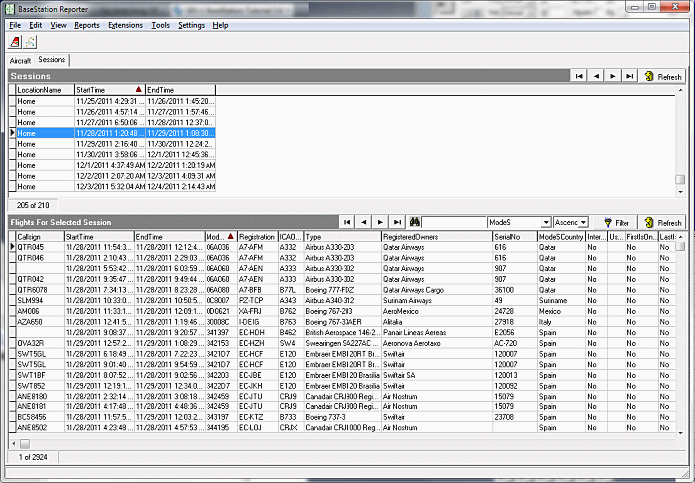Sort flights by Registration column header
Image resolution: width=695 pixels, height=483 pixels.
pos(257,236)
